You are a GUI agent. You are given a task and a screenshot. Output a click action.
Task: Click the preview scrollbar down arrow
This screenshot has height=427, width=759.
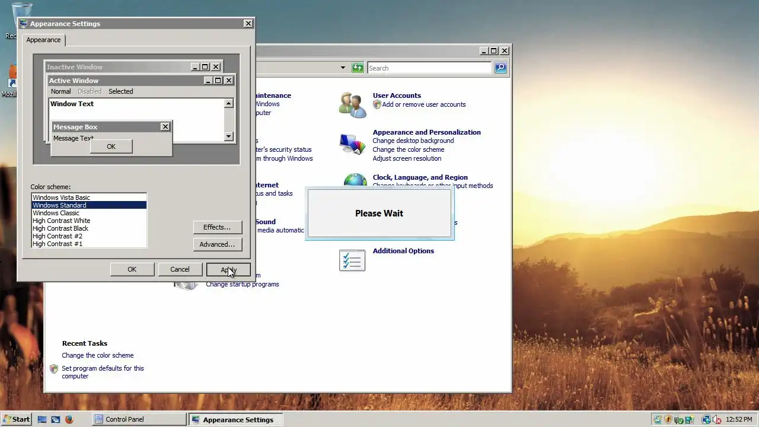coord(229,136)
